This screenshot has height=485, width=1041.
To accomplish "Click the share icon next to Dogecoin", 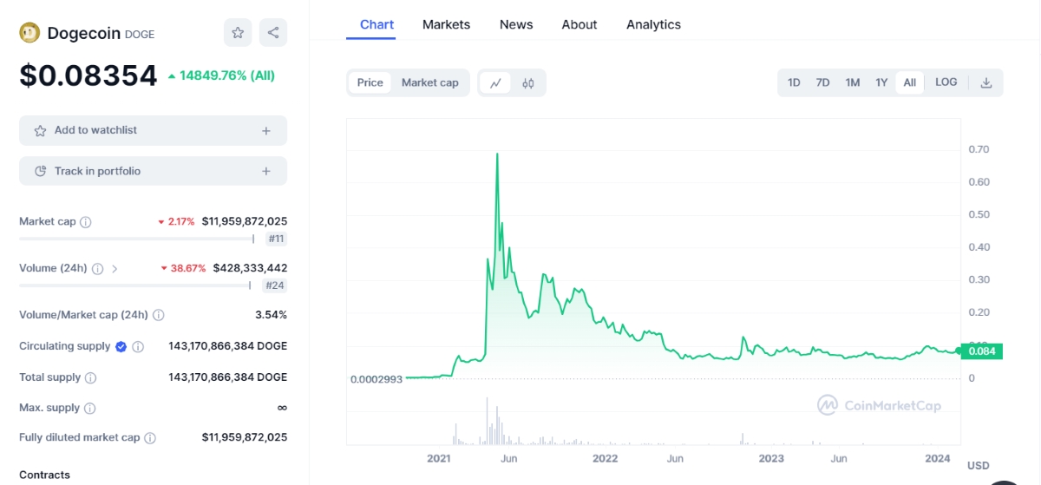I will point(272,33).
